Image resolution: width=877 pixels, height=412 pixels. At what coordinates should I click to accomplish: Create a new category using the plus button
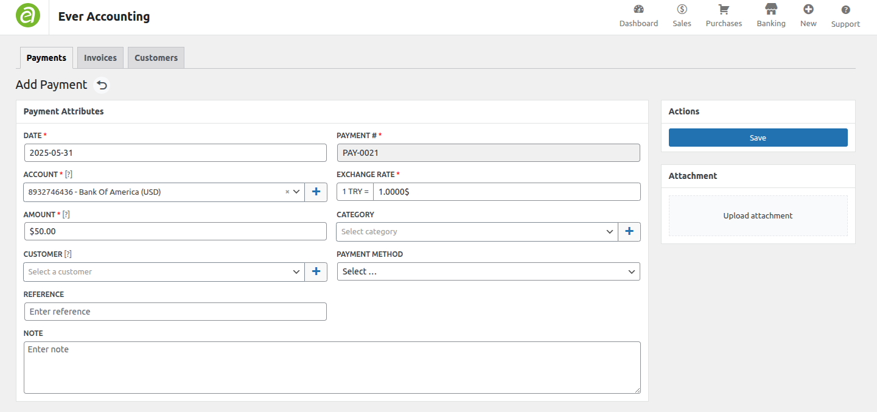[x=629, y=231]
